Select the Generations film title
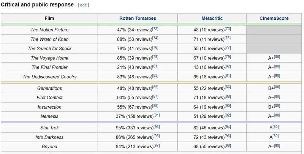This screenshot has width=304, height=154. [49, 88]
